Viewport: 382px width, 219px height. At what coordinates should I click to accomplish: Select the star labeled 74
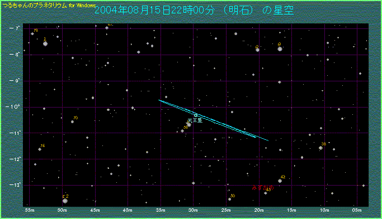(x=40, y=149)
